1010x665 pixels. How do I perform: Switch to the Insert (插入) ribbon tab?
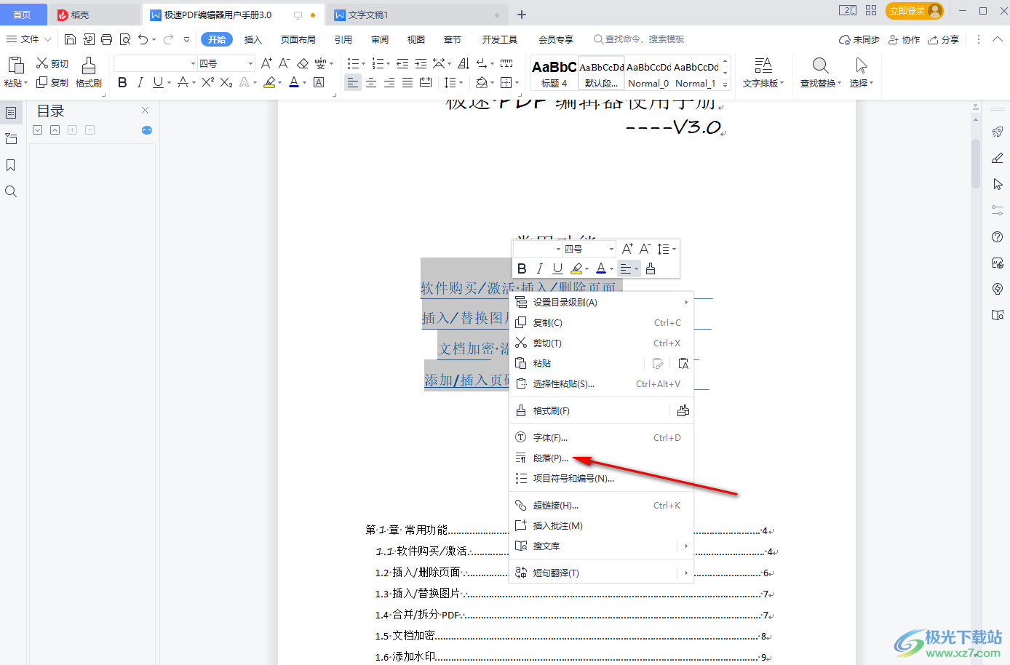click(x=252, y=39)
